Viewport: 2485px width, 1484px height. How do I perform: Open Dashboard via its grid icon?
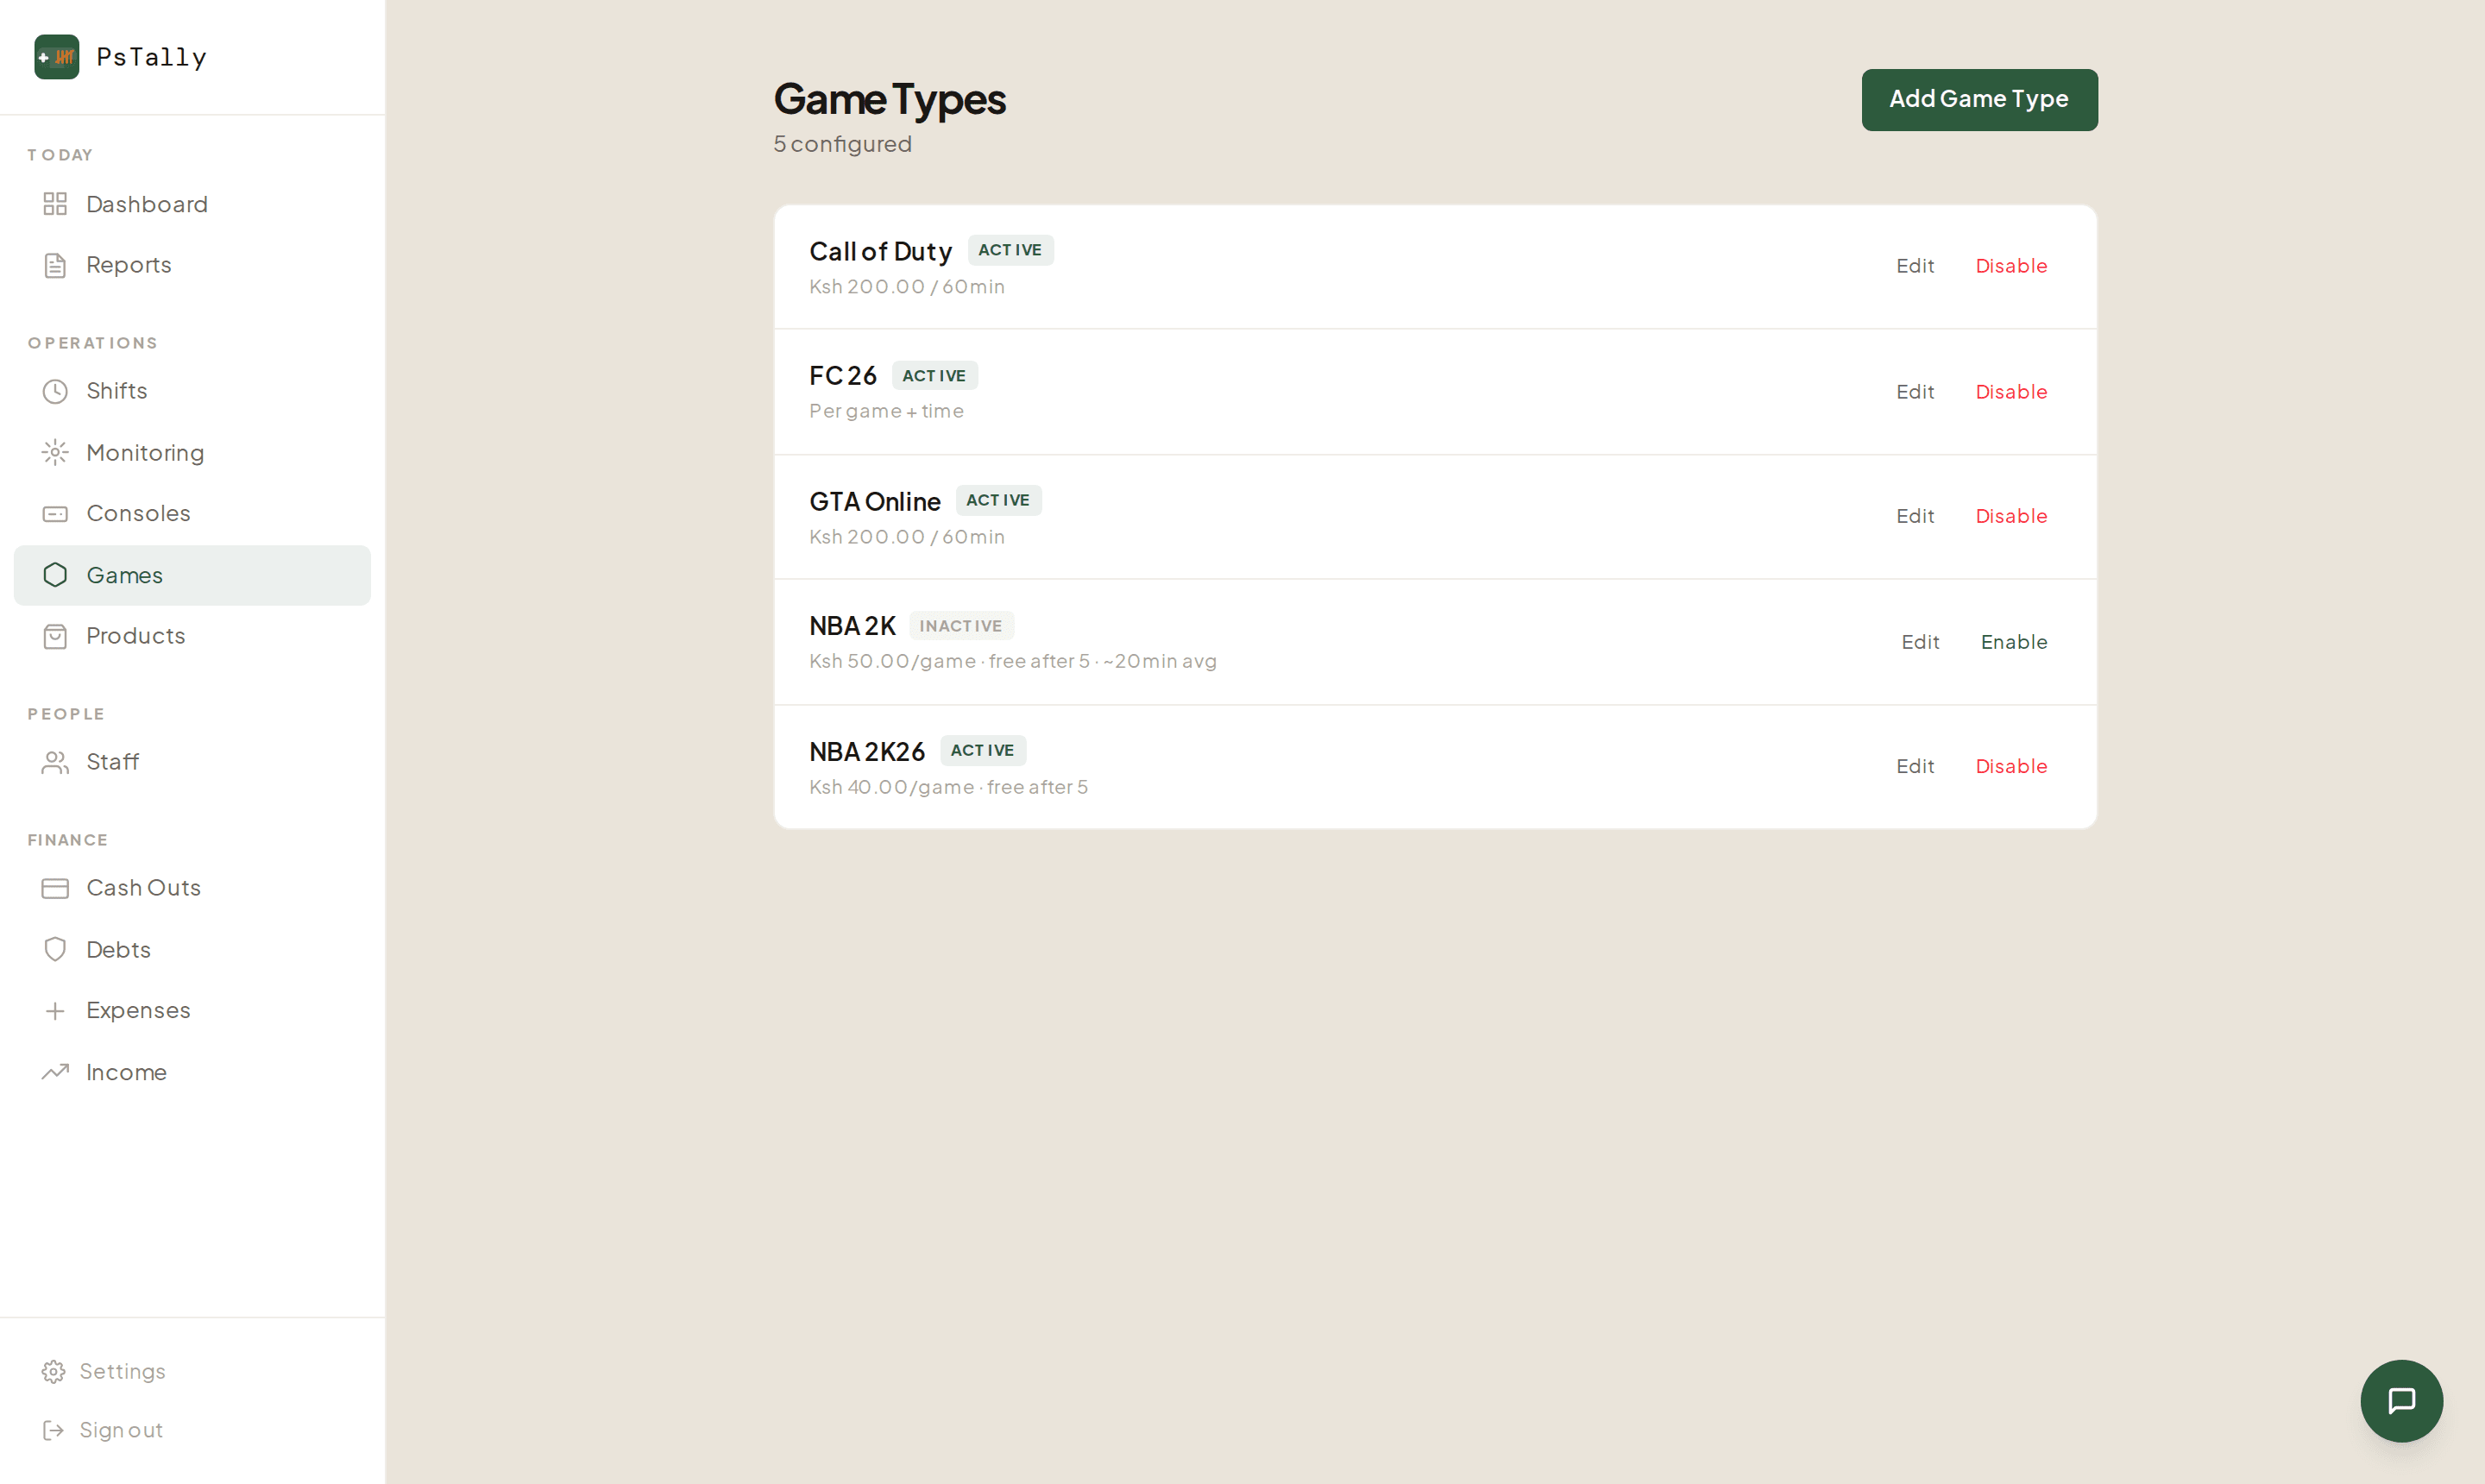(55, 204)
